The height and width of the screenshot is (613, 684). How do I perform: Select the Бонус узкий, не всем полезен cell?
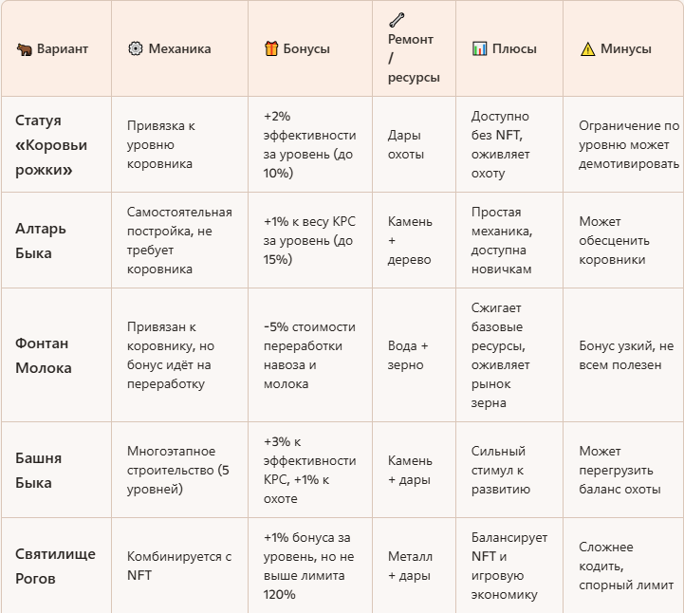point(624,355)
